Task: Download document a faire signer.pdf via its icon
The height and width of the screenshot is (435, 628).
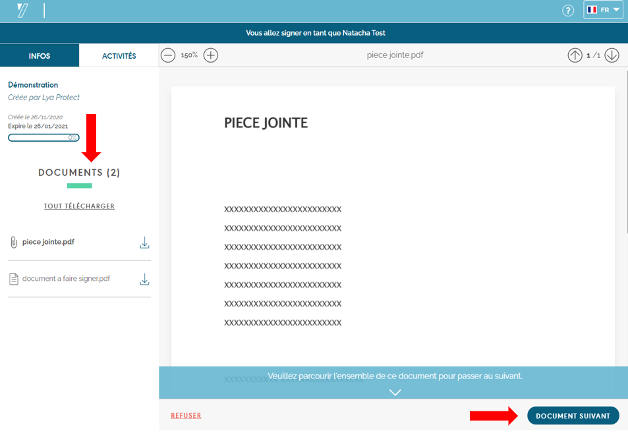Action: (x=144, y=279)
